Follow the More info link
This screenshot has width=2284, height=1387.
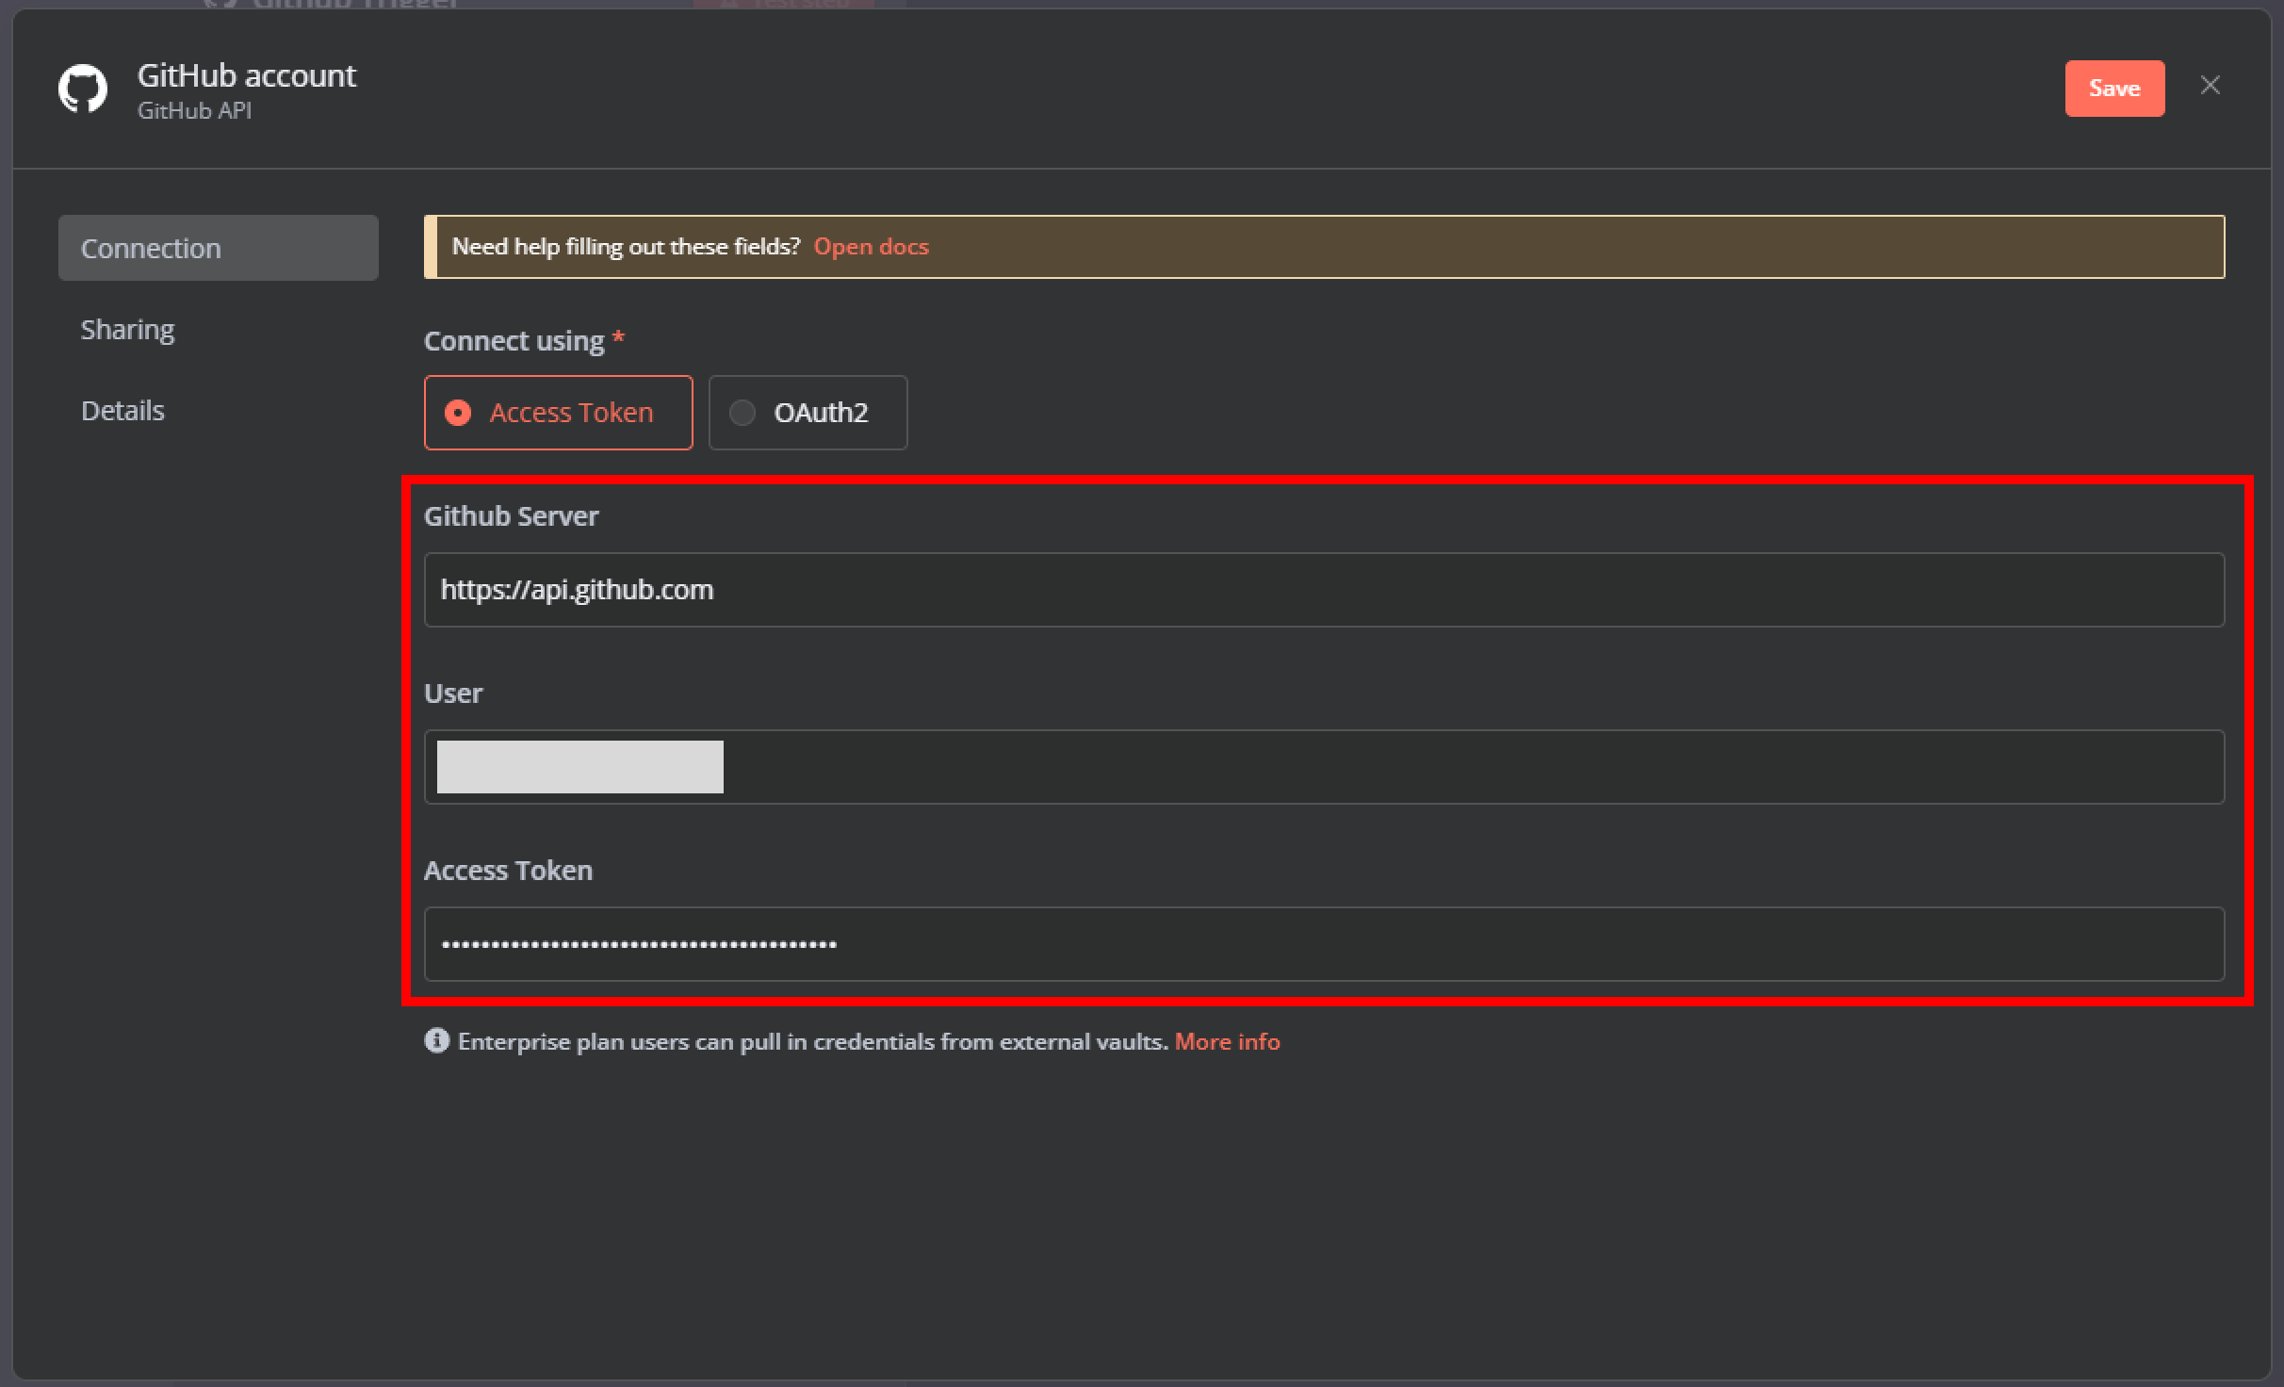[x=1227, y=1041]
